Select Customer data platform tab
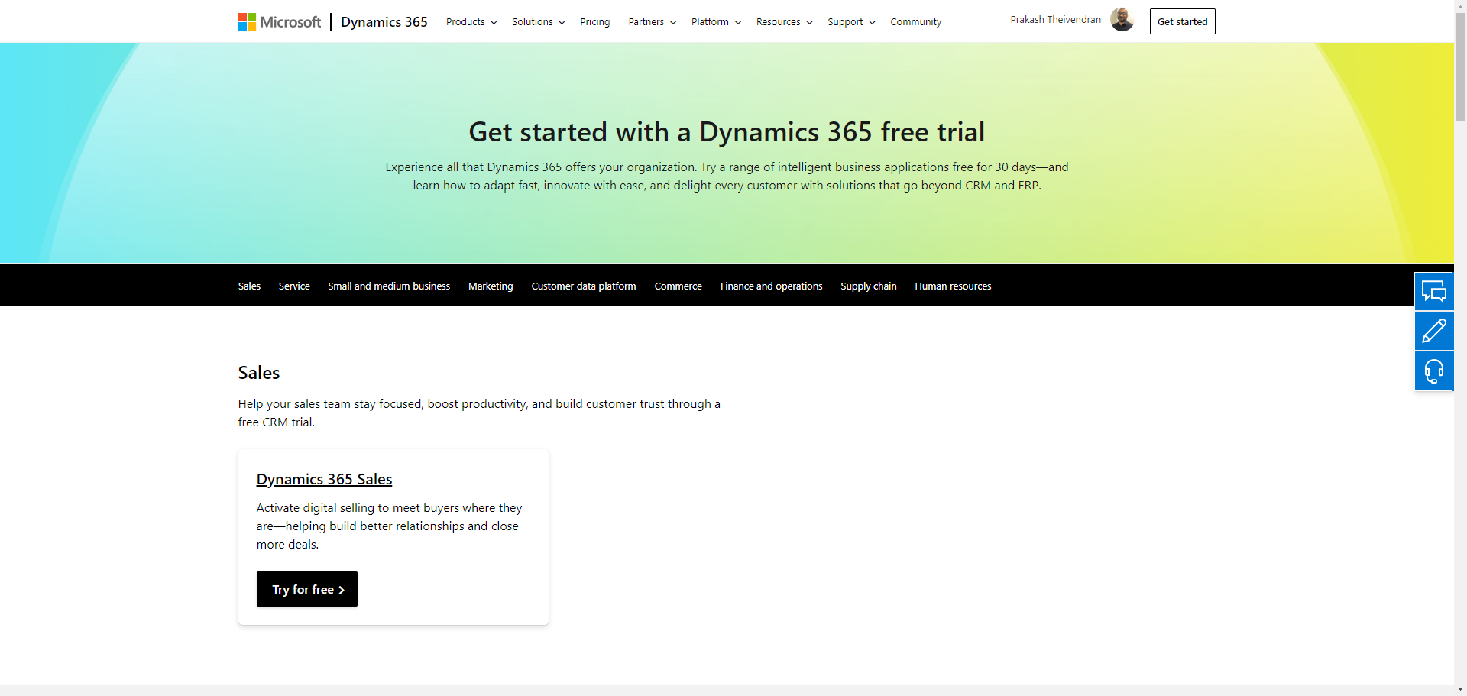1467x696 pixels. 584,286
